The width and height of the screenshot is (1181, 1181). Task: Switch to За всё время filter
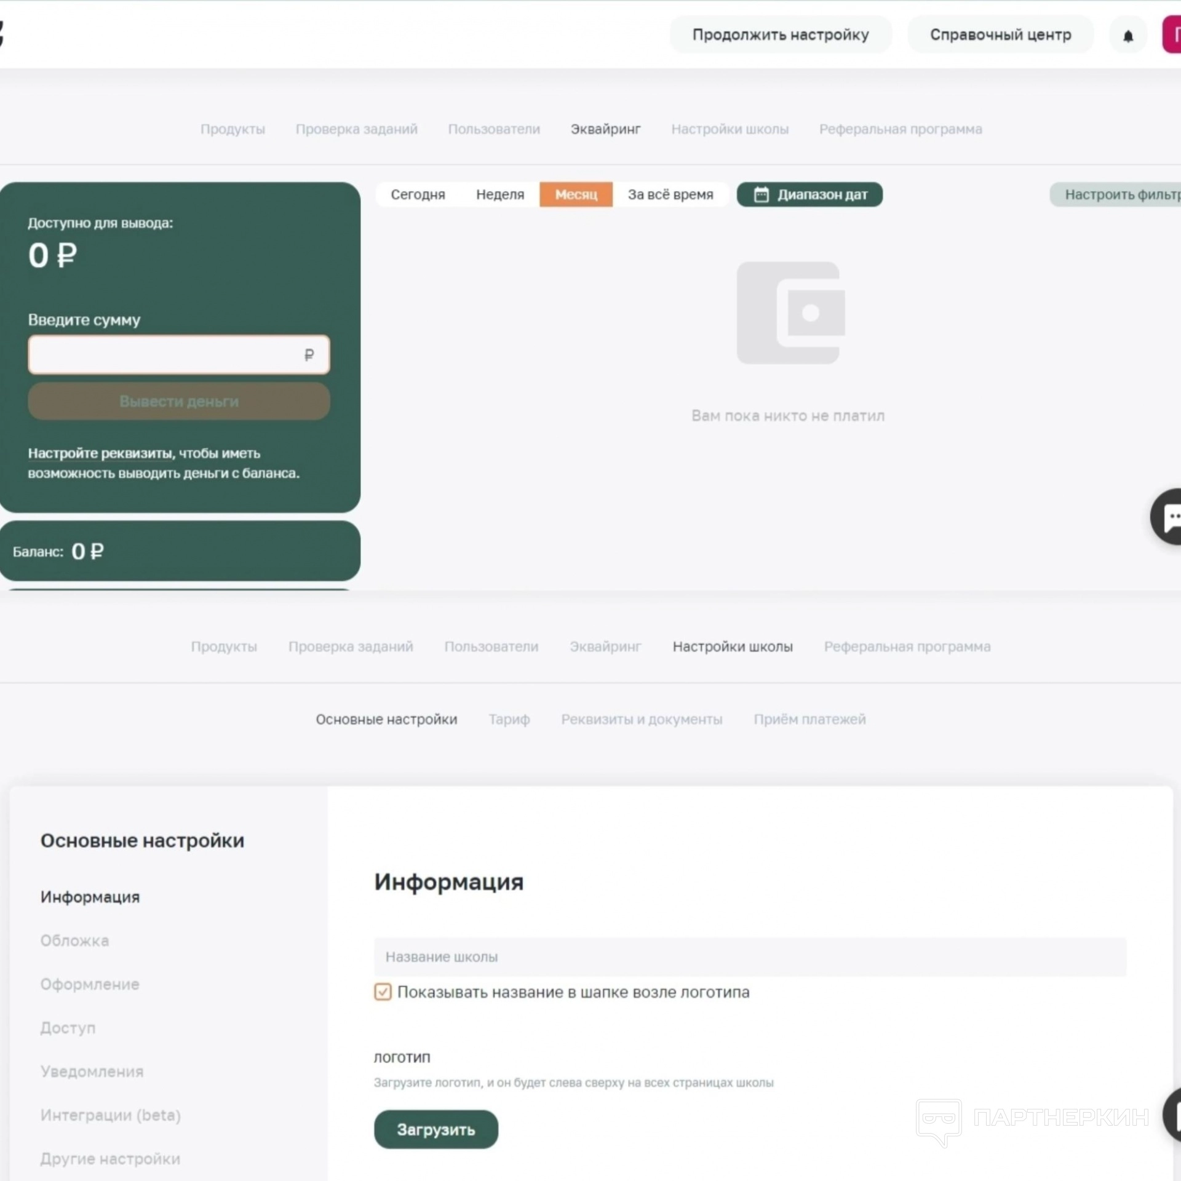670,195
